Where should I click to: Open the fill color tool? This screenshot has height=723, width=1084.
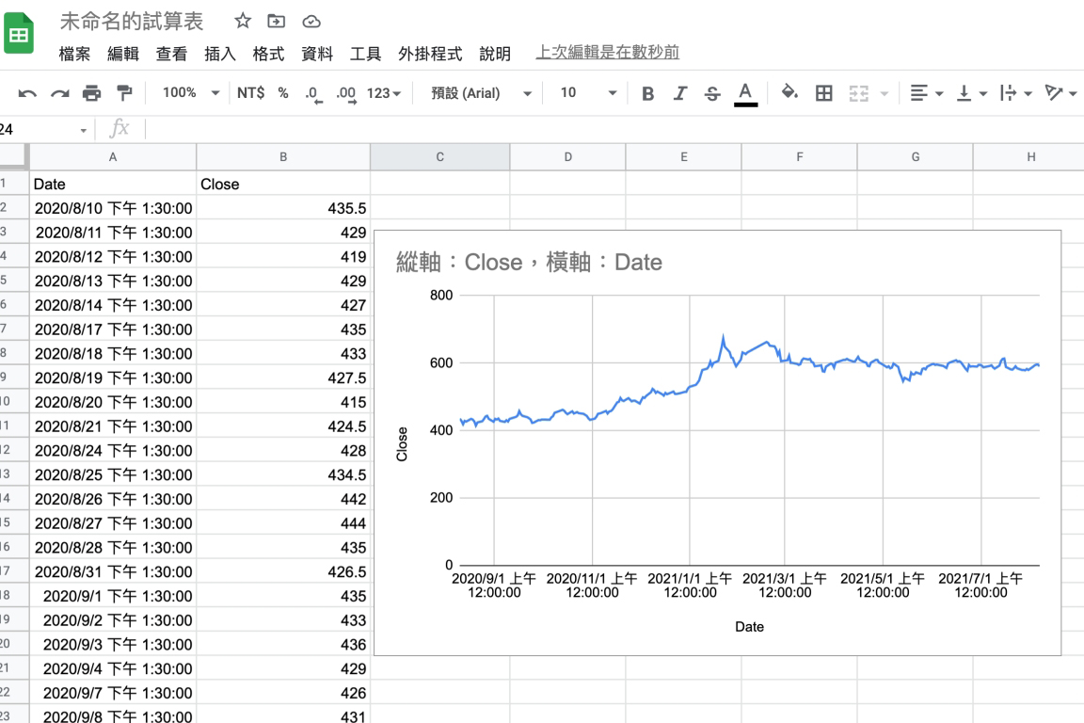click(x=791, y=92)
